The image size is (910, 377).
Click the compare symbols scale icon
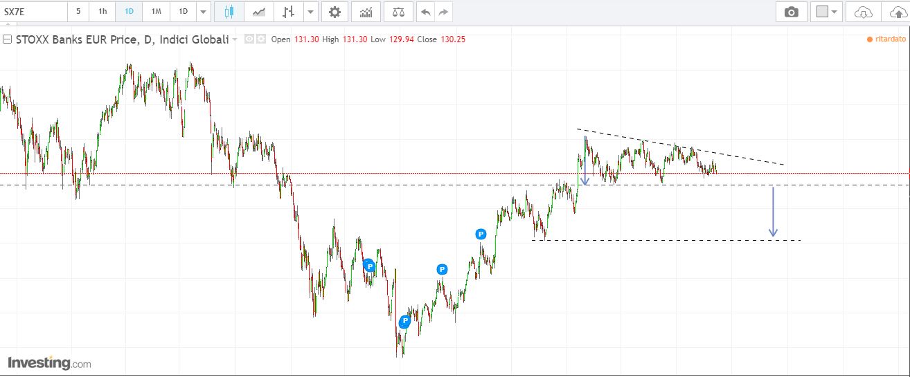[x=398, y=12]
